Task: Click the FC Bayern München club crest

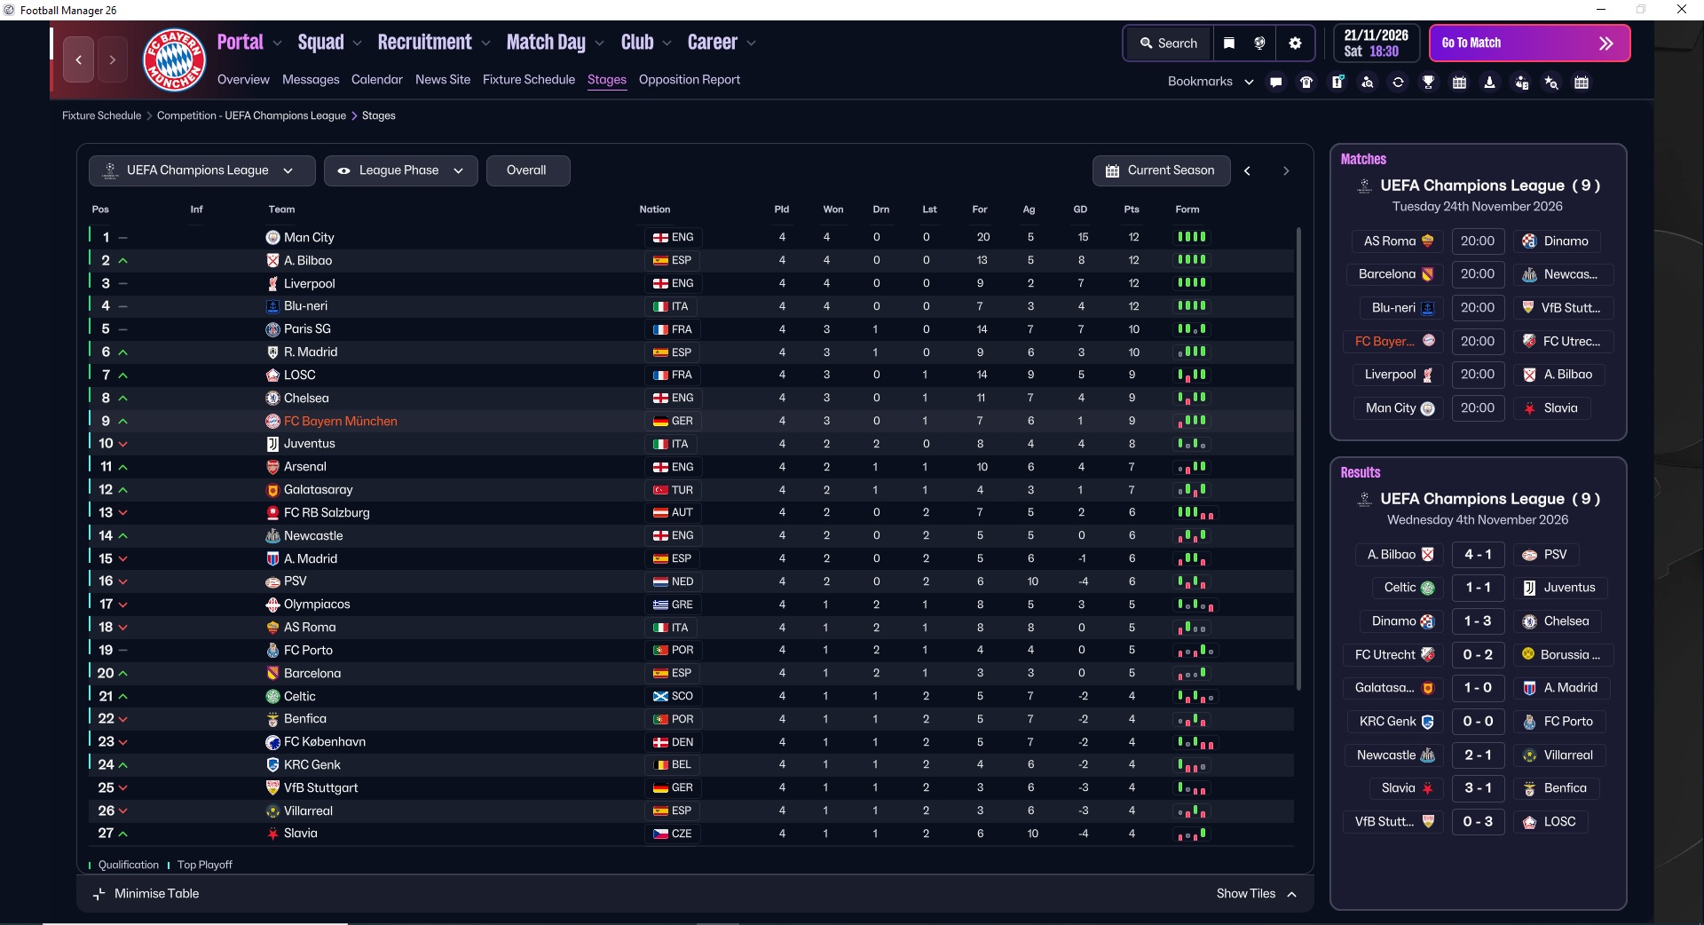Action: [175, 59]
